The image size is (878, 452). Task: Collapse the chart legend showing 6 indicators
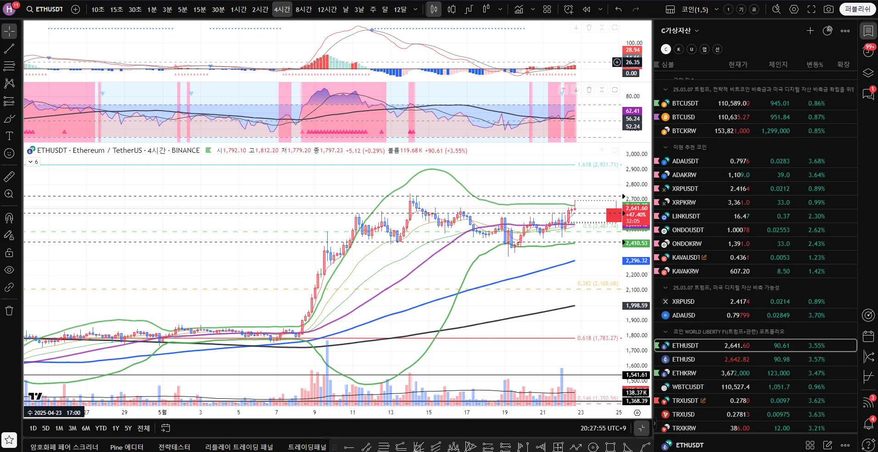coord(34,162)
